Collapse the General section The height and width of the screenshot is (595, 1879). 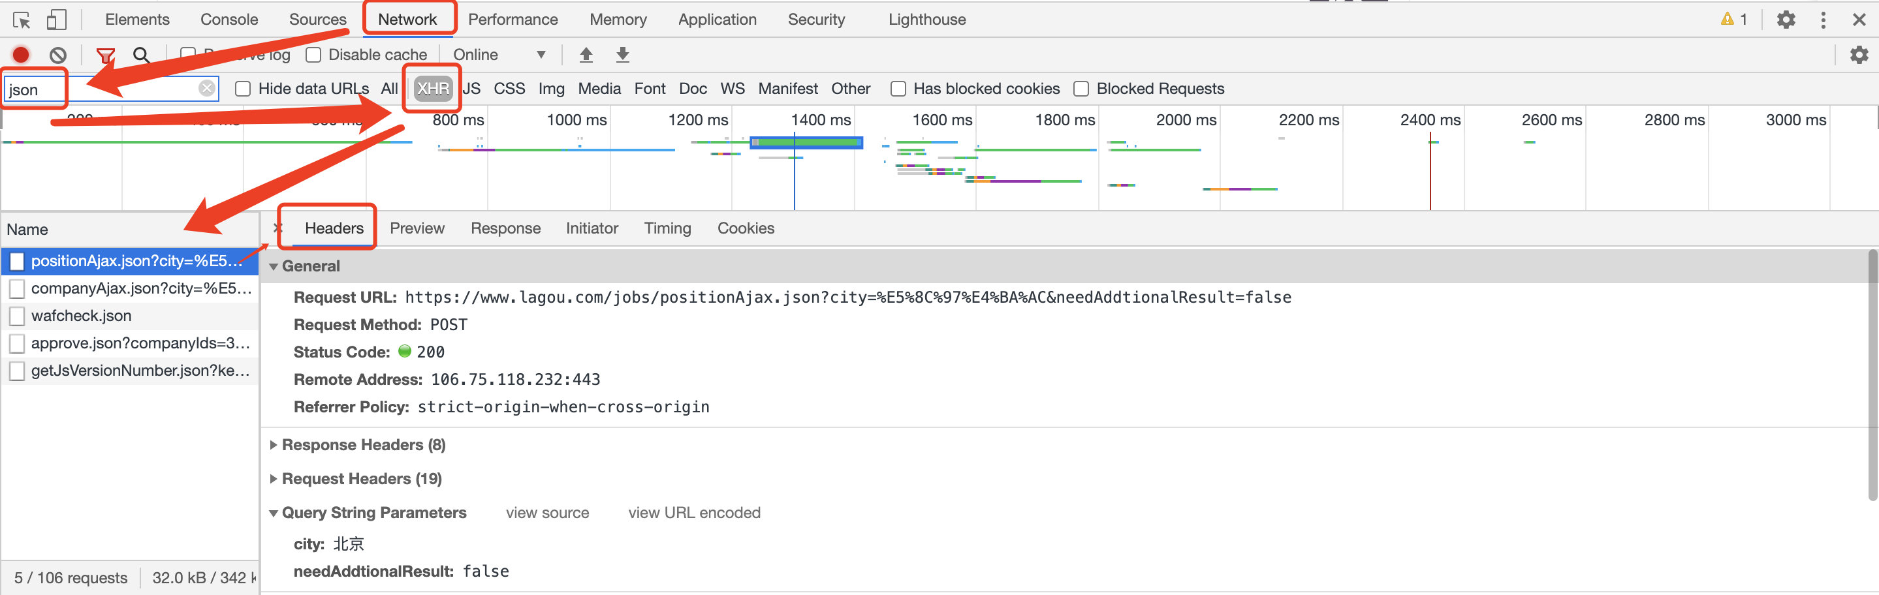point(274,267)
